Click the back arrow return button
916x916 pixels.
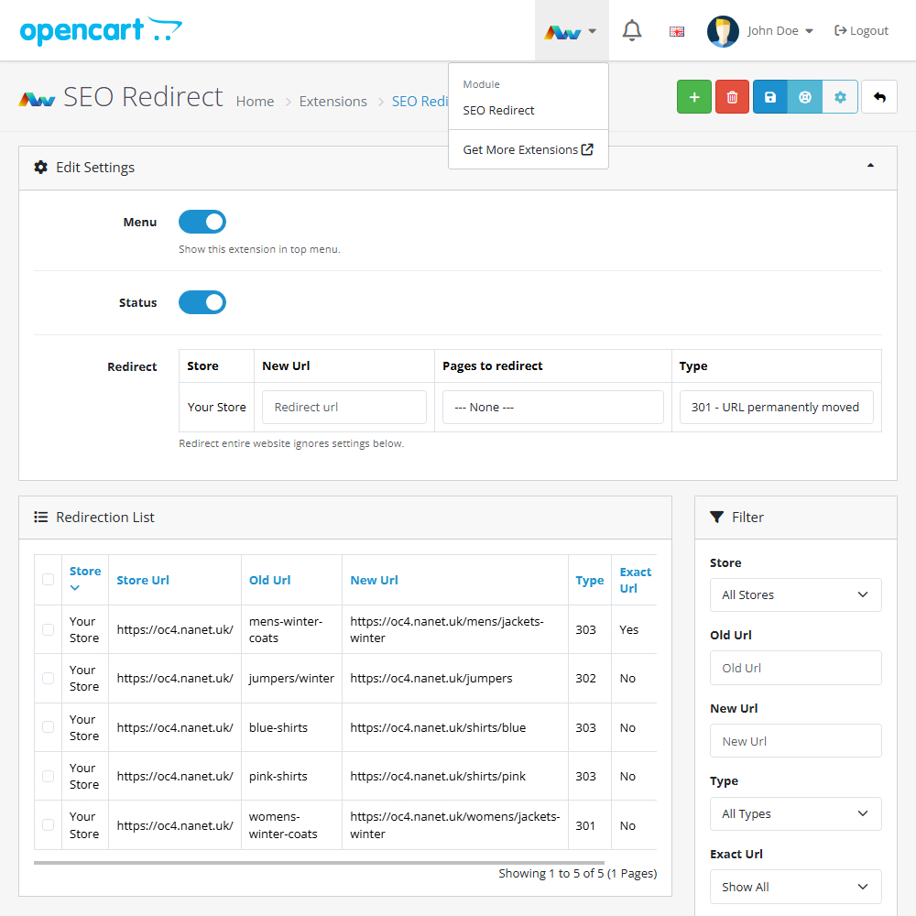[879, 97]
